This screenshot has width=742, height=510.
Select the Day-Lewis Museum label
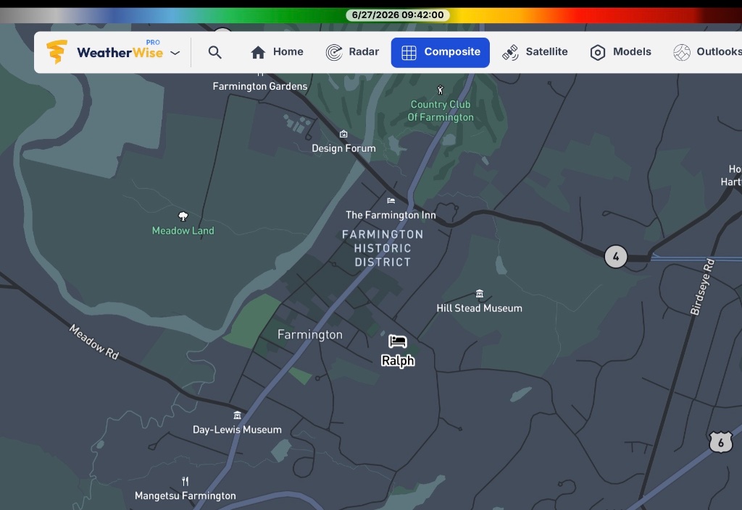(x=237, y=430)
